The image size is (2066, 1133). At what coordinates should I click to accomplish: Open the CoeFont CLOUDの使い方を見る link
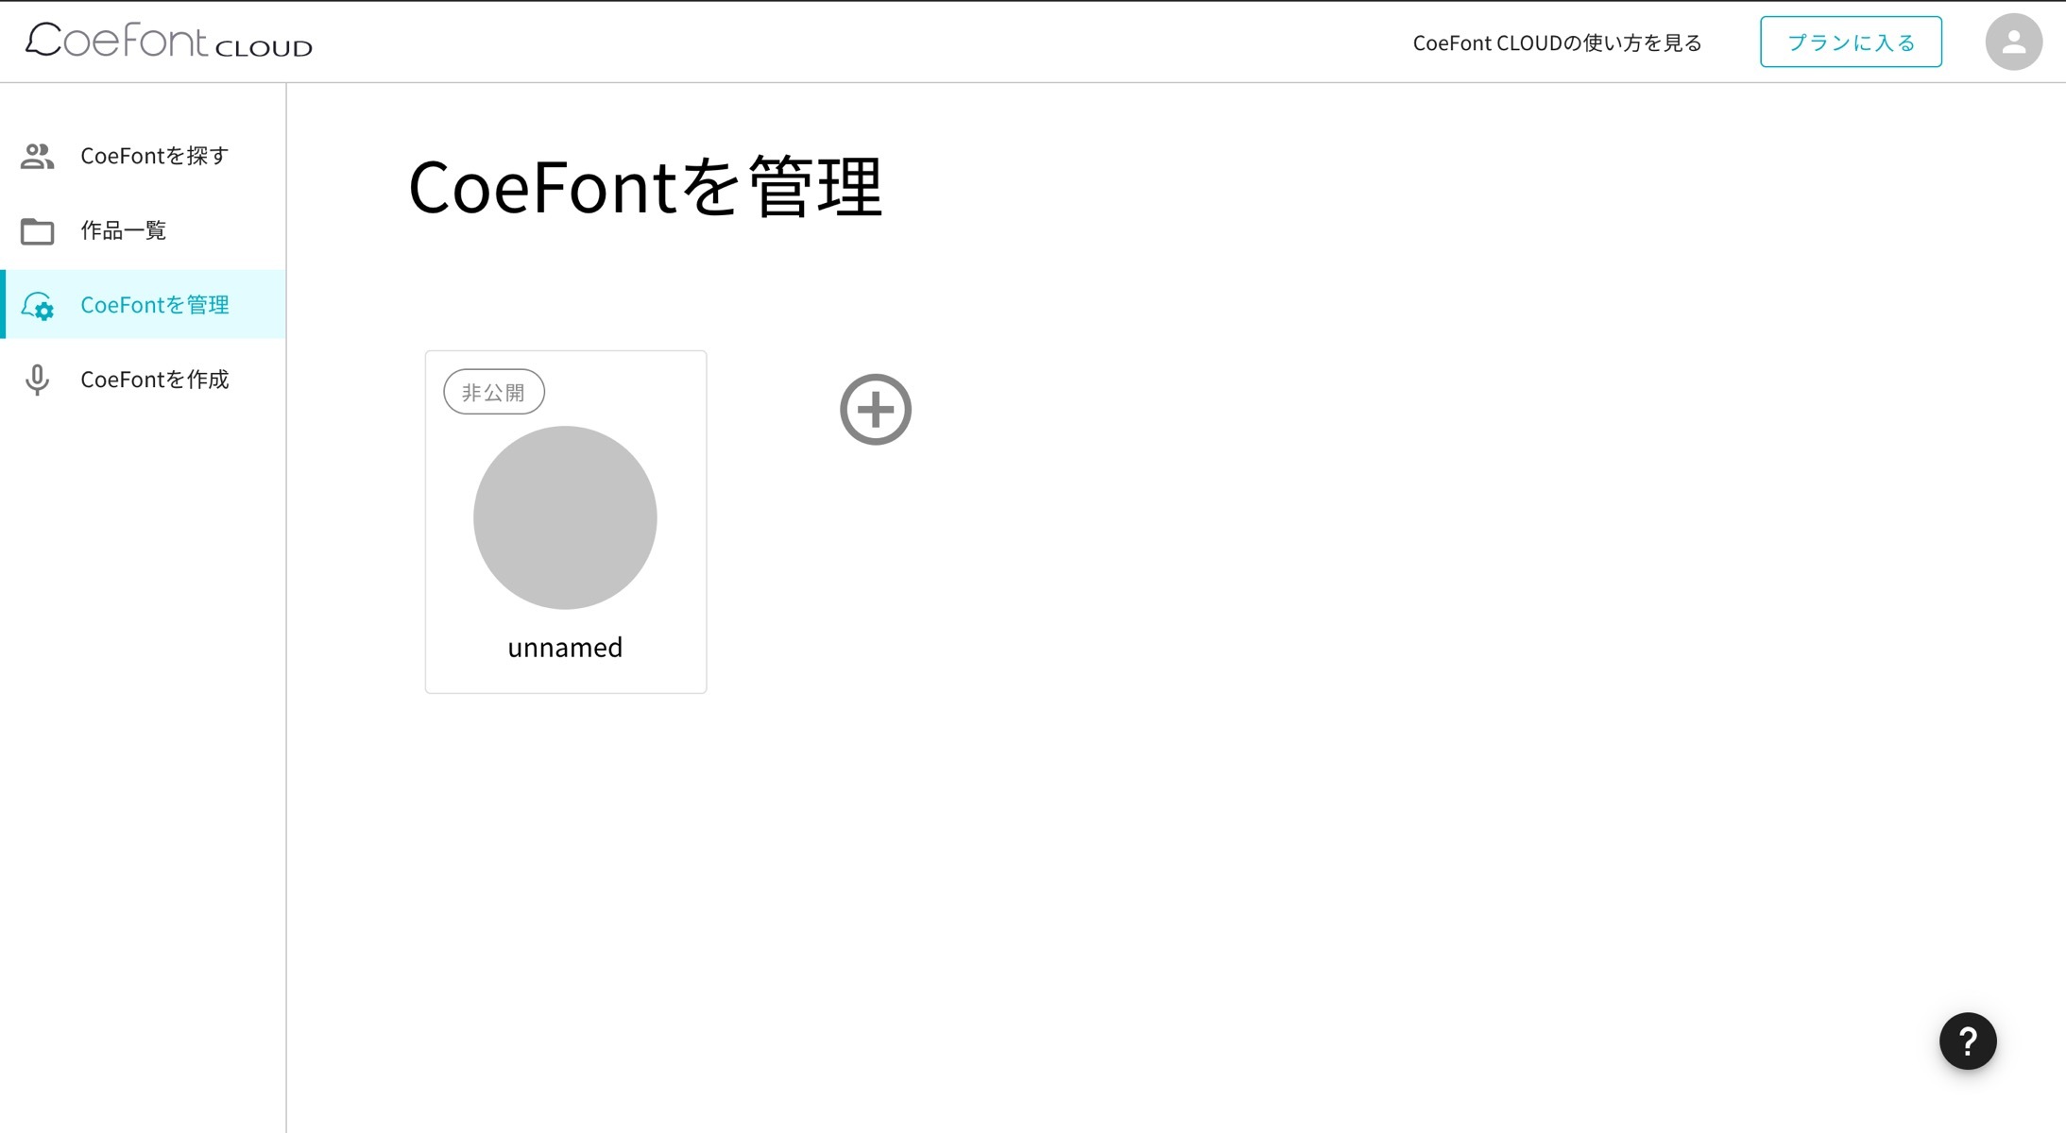[1557, 42]
